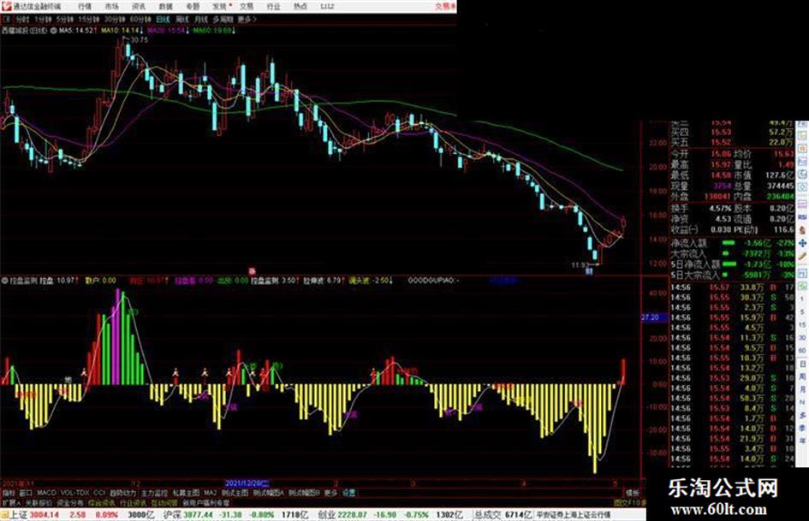809x521 pixels.
Task: Click the 最高 15.97 value
Action: tap(721, 164)
